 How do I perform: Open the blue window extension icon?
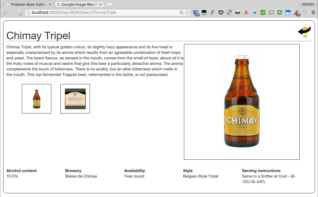pyautogui.click(x=288, y=12)
